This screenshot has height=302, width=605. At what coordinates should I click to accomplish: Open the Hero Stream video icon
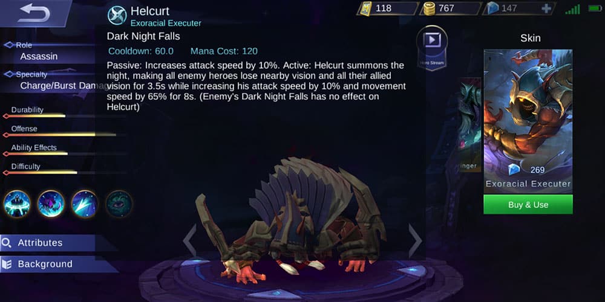tap(432, 47)
